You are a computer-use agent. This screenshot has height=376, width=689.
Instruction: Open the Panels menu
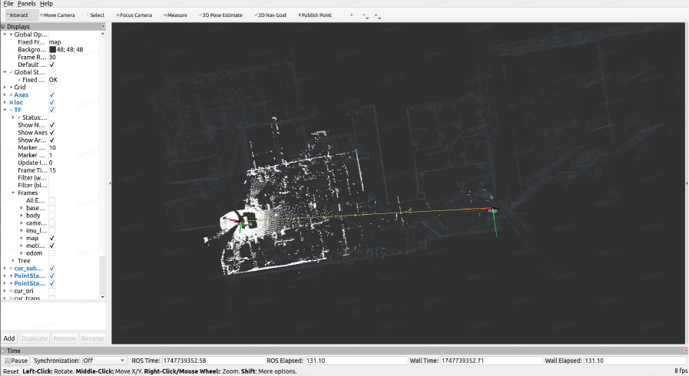pos(26,4)
